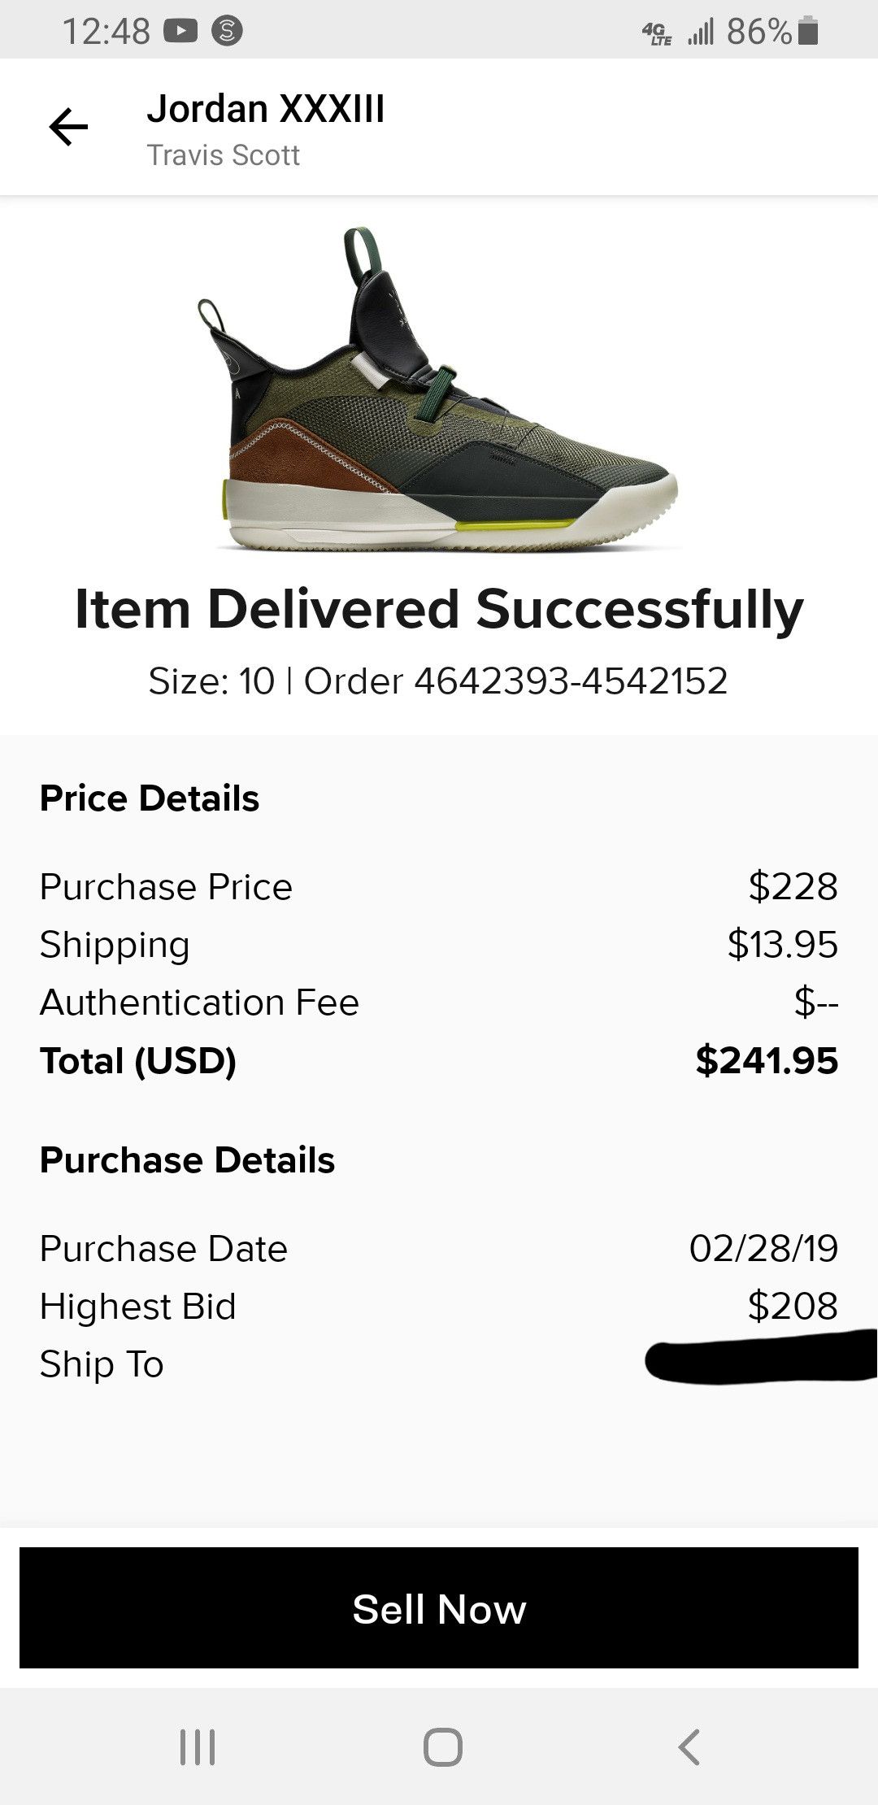The height and width of the screenshot is (1805, 878).
Task: Tap the Shipping cost $13.95
Action: coord(782,945)
